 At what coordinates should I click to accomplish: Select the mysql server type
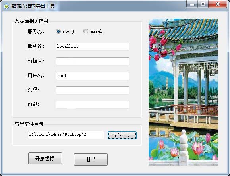(x=58, y=31)
